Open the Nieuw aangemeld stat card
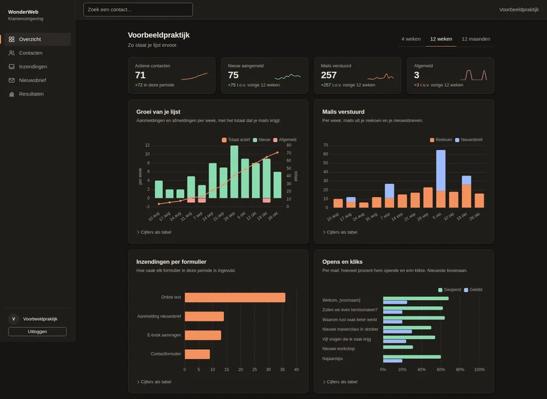547x399 pixels. click(264, 76)
